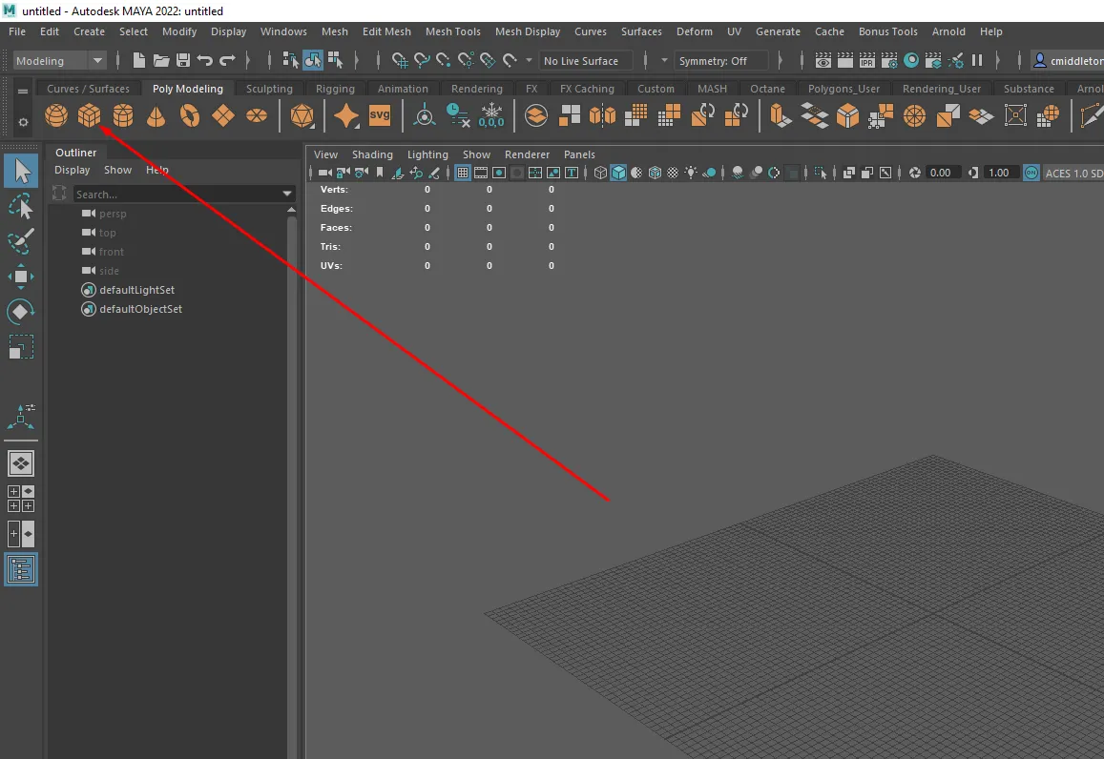Viewport: 1104px width, 759px height.
Task: Create a polygon sphere from the shelf
Action: click(x=56, y=115)
